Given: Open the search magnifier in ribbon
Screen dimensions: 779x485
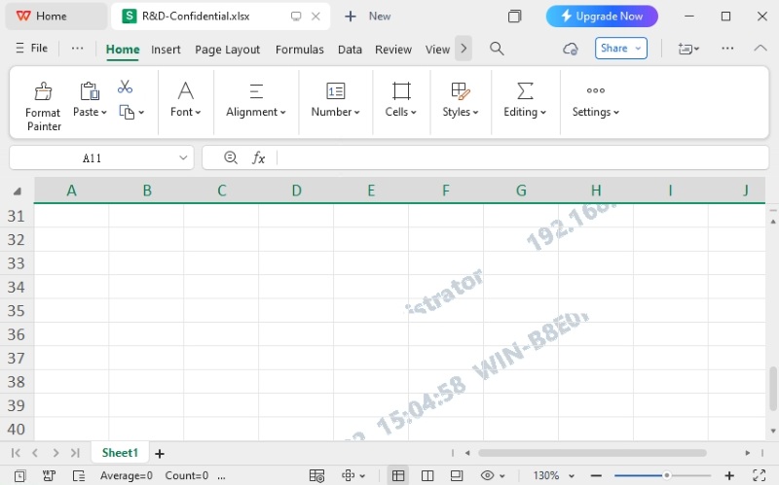Looking at the screenshot, I should (x=497, y=49).
